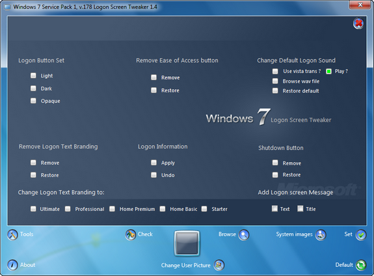Click the About label
The height and width of the screenshot is (276, 374).
pos(27,265)
